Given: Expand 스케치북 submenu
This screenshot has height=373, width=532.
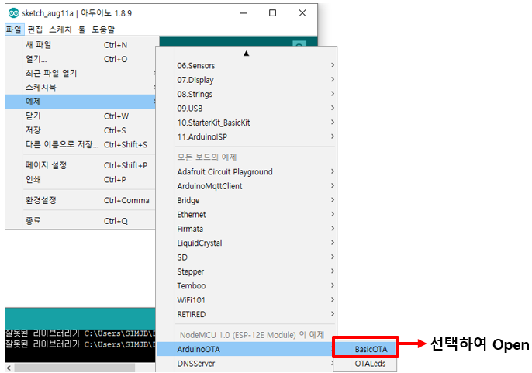Looking at the screenshot, I should (81, 87).
